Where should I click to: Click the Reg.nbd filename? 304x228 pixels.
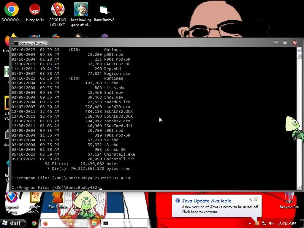(x=112, y=69)
